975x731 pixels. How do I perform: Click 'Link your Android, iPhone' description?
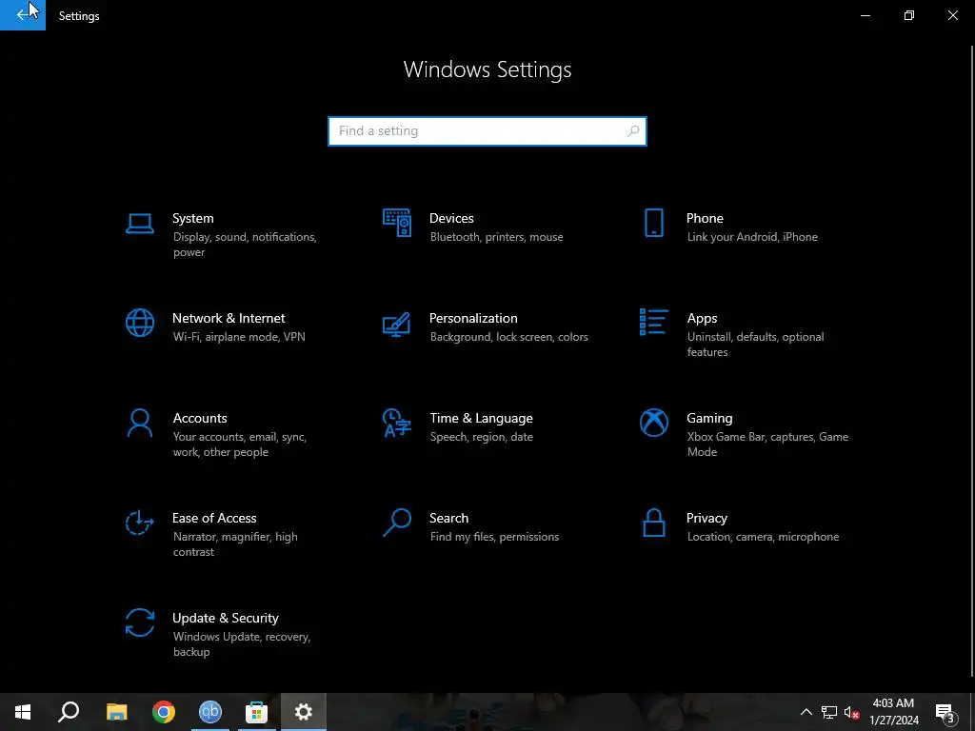click(752, 237)
